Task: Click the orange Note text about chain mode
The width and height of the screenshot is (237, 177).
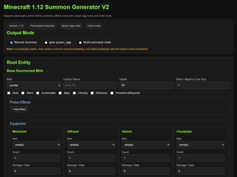Action: tap(78, 49)
